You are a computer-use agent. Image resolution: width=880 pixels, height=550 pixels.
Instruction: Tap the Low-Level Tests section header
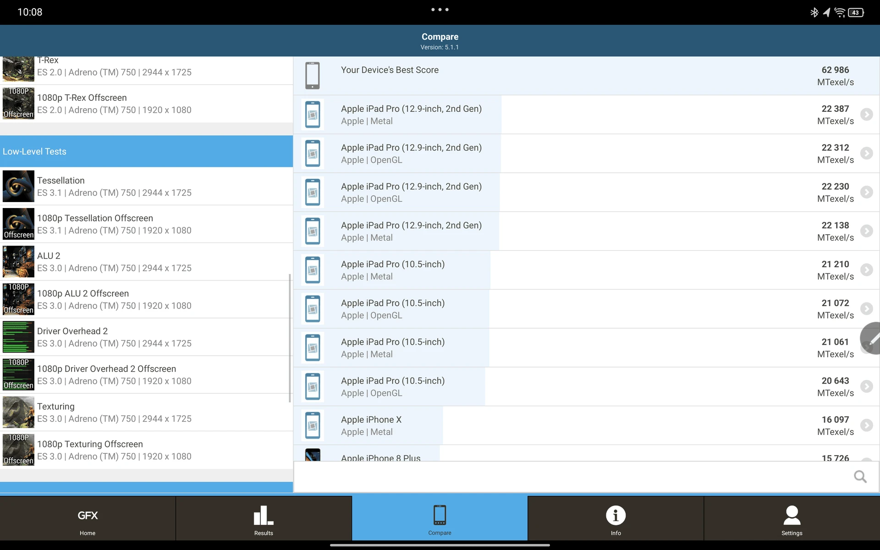(146, 151)
